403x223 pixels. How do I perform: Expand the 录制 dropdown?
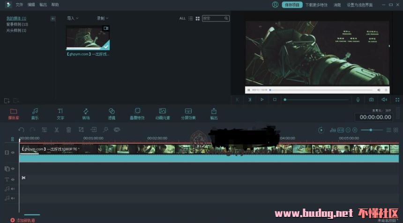103,18
